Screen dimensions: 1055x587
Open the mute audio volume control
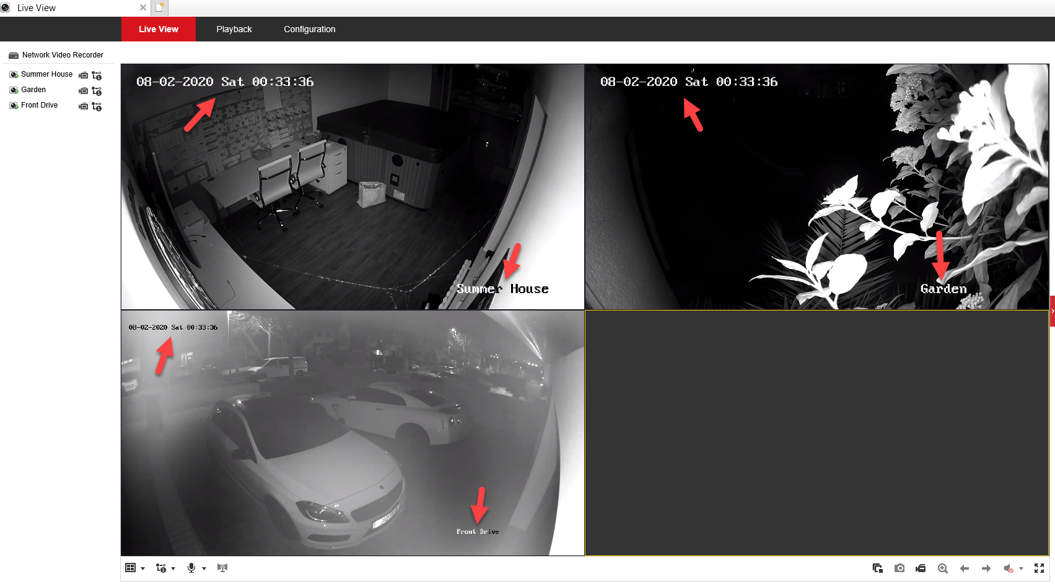1009,568
